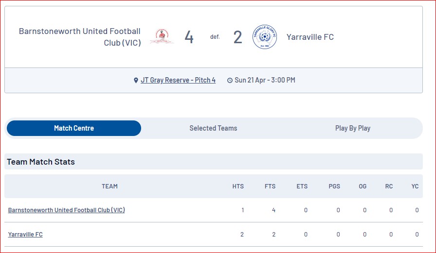This screenshot has width=436, height=253.
Task: Click the 'def.' result label
Action: coord(215,37)
